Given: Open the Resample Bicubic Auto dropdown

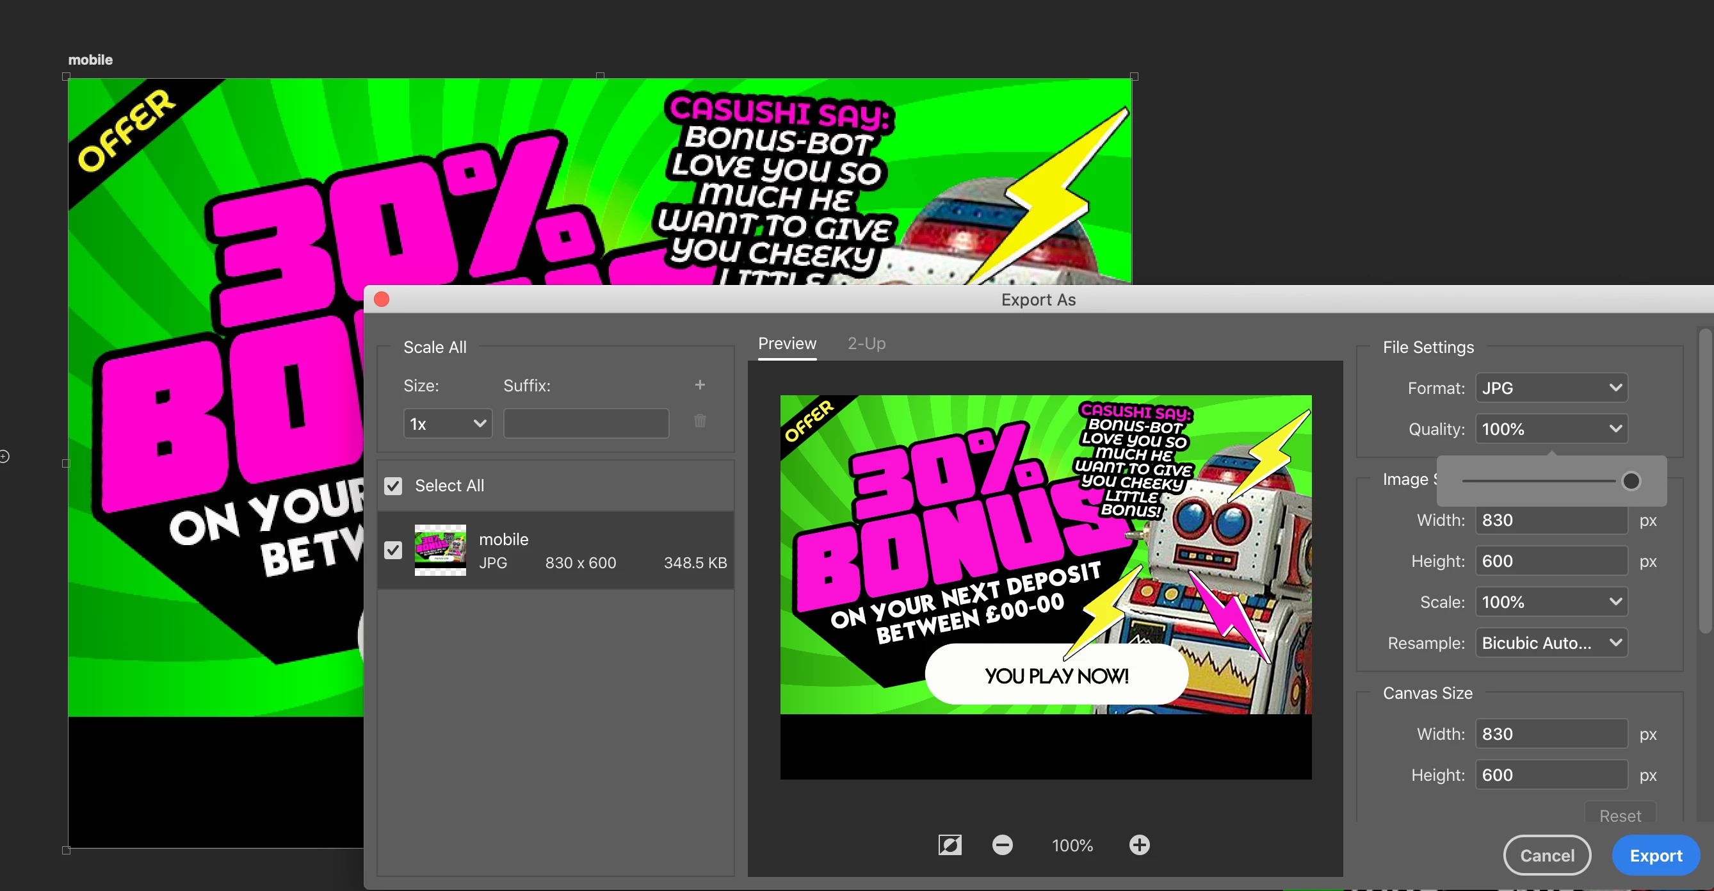Looking at the screenshot, I should click(x=1551, y=643).
